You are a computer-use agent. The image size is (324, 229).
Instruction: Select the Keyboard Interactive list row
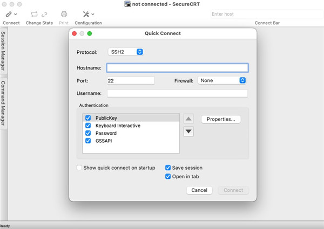point(131,126)
